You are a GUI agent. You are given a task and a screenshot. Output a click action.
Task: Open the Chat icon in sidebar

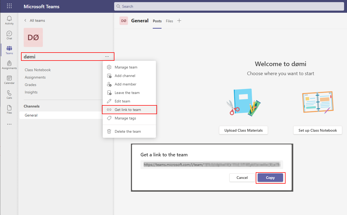click(9, 33)
